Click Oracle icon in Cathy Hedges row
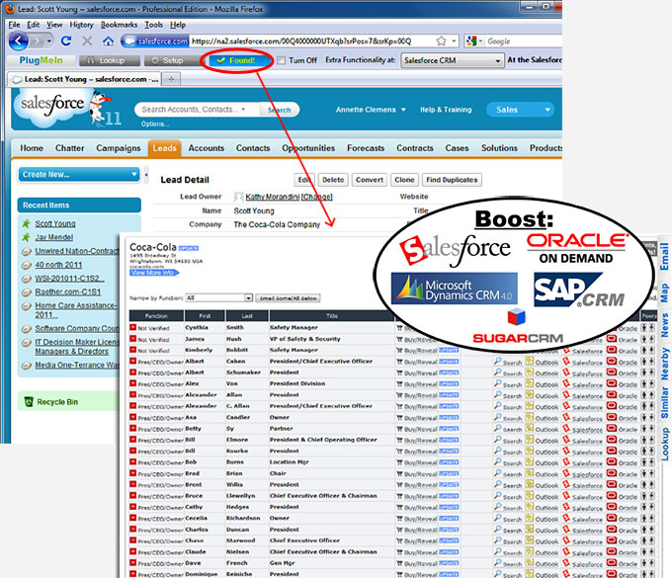This screenshot has height=578, width=672. pyautogui.click(x=612, y=507)
